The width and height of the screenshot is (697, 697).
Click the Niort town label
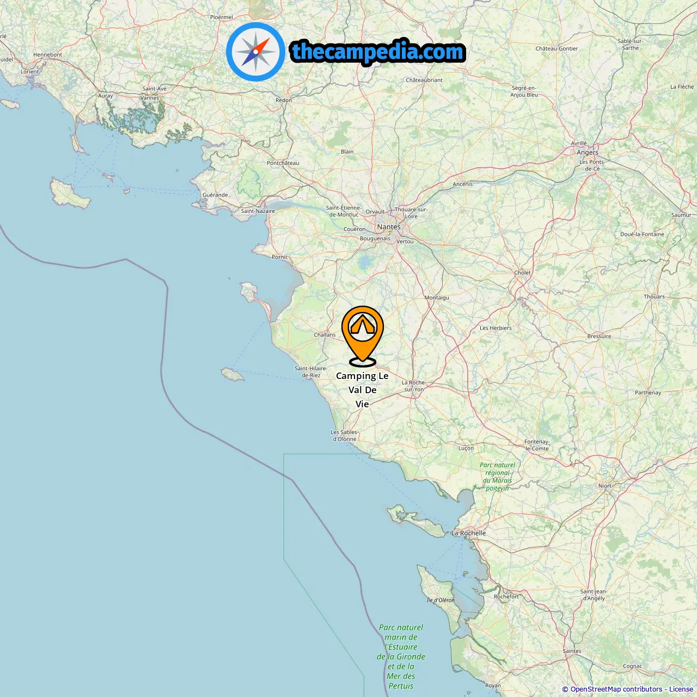pyautogui.click(x=605, y=486)
